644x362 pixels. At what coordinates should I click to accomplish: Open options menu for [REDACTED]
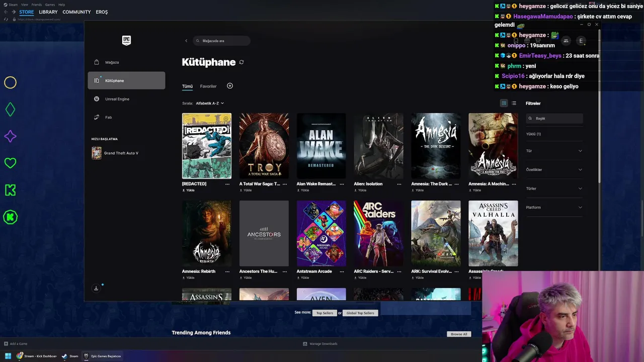point(227,184)
